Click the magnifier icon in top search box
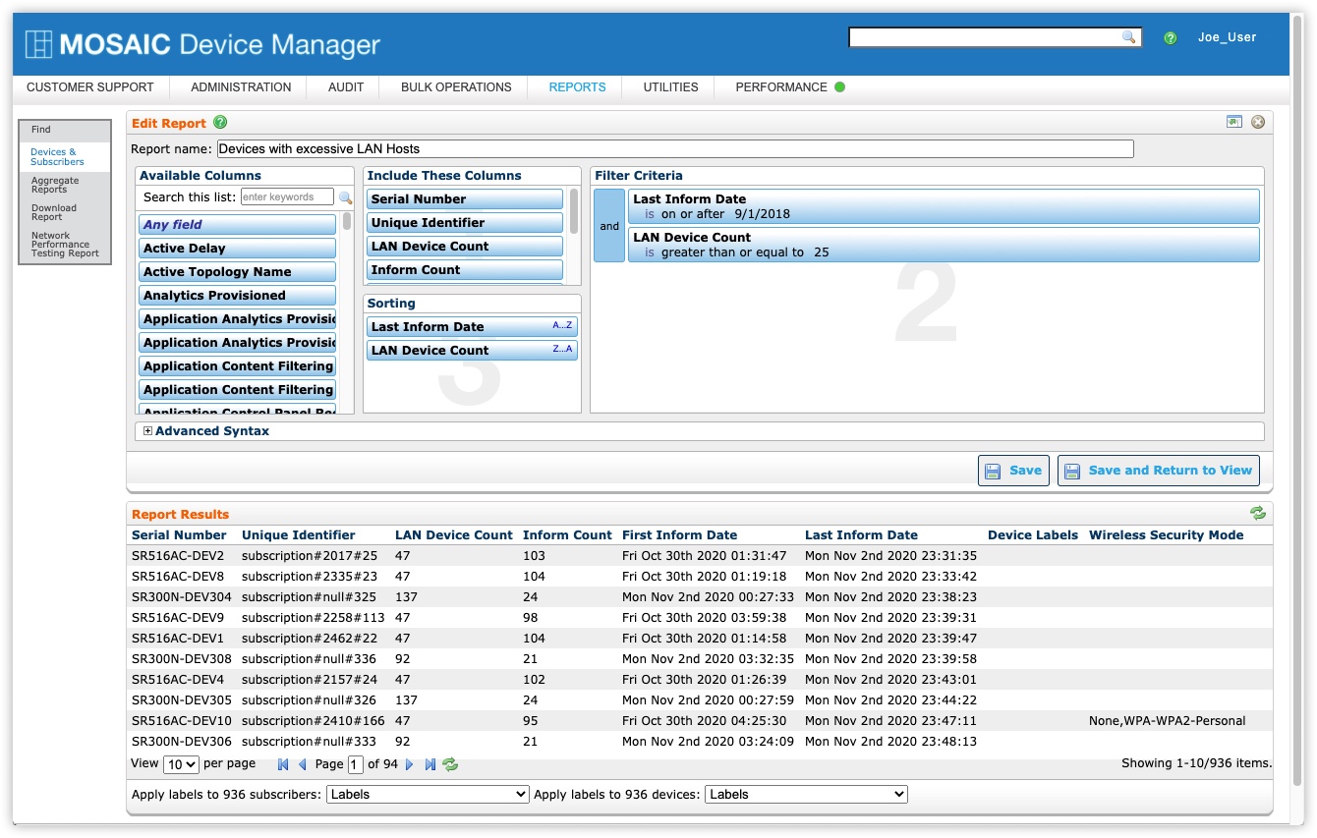Image resolution: width=1317 pixels, height=838 pixels. click(1129, 37)
